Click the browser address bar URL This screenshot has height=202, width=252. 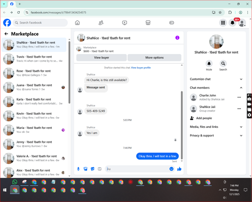click(x=58, y=13)
